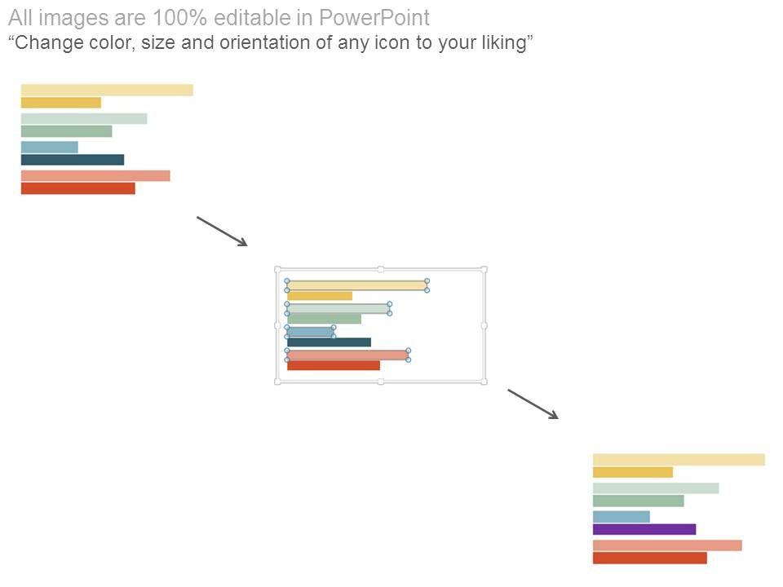Click the bottom-center handle of the selection frame
Viewport: 783px width, 587px height.
click(380, 381)
